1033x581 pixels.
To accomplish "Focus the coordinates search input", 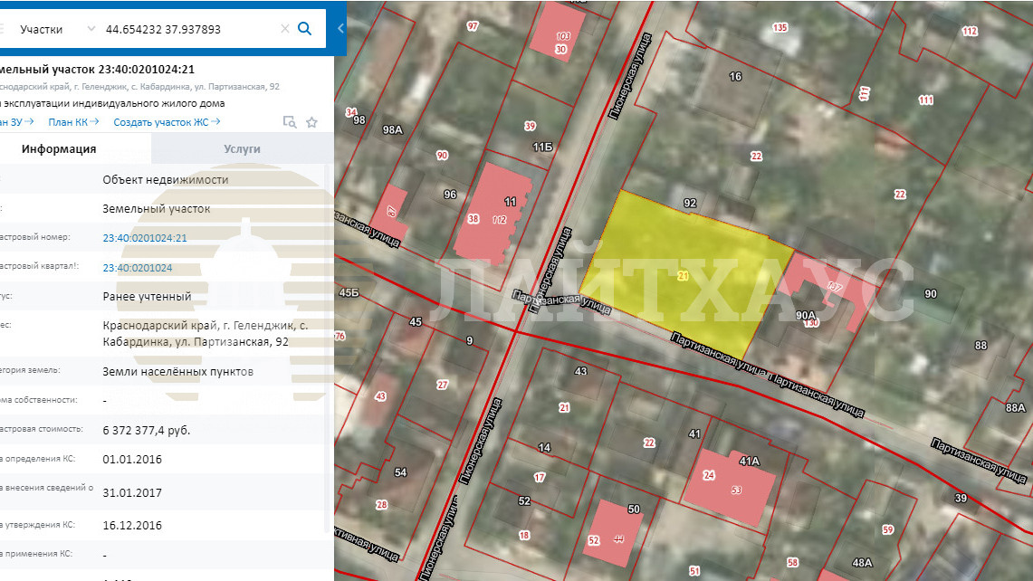I will click(190, 29).
